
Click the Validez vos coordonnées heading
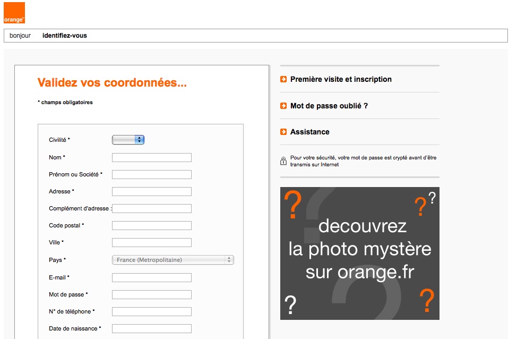pos(112,82)
